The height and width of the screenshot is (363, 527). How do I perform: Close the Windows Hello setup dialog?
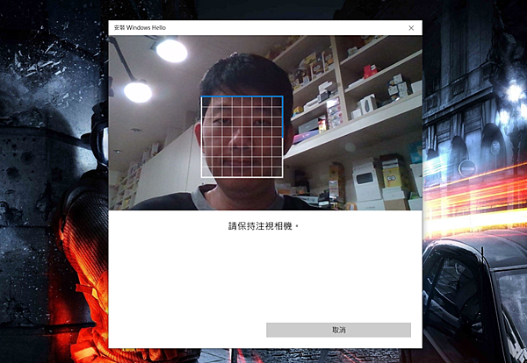coord(411,28)
